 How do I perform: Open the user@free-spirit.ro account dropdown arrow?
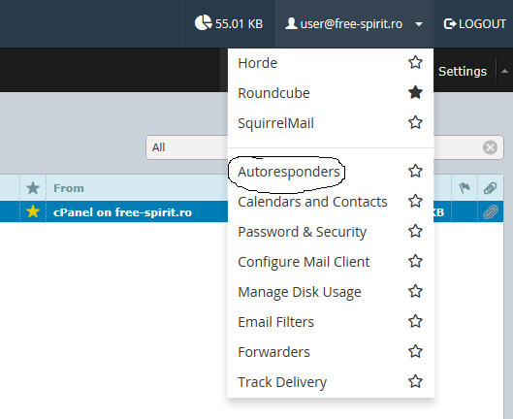419,24
